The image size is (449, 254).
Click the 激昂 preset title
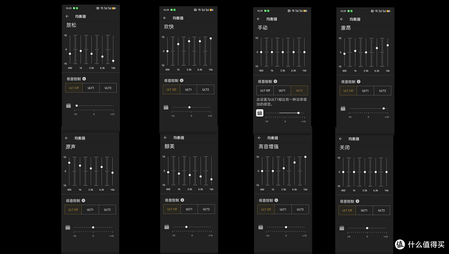pos(345,28)
